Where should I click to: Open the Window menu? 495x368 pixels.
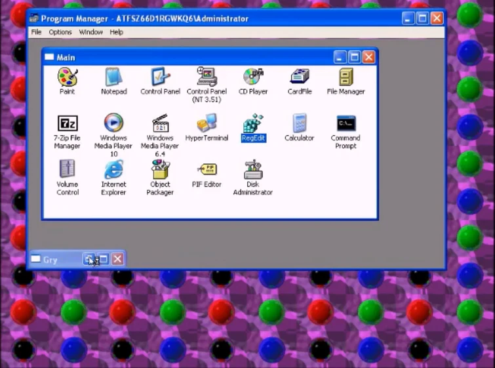point(90,32)
